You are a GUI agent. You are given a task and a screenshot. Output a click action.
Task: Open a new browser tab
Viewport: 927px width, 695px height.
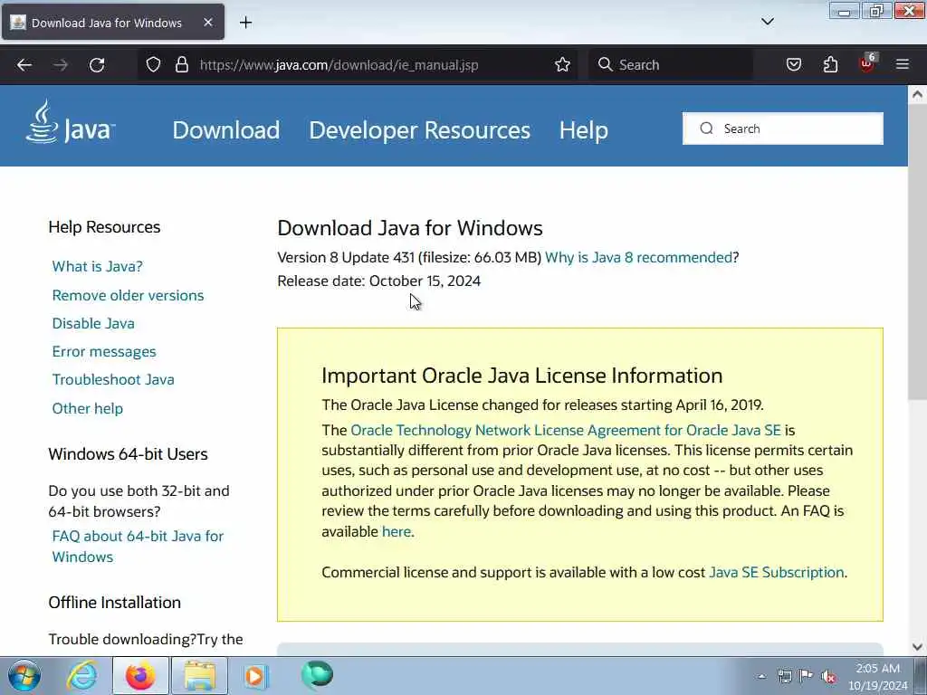tap(246, 23)
